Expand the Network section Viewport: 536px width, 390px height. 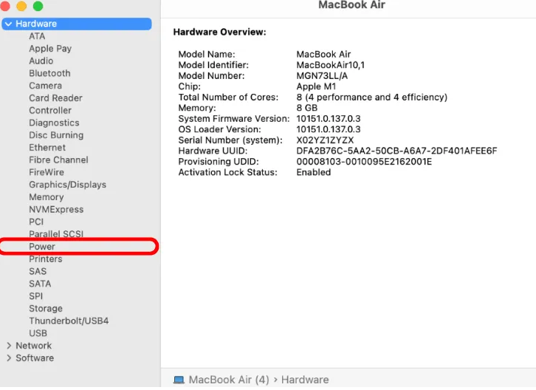(x=9, y=346)
